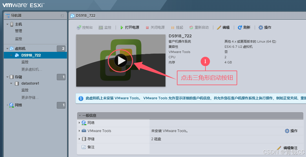
Task: Collapse the 虚拟机 tree node arrow
Action: coord(8,49)
